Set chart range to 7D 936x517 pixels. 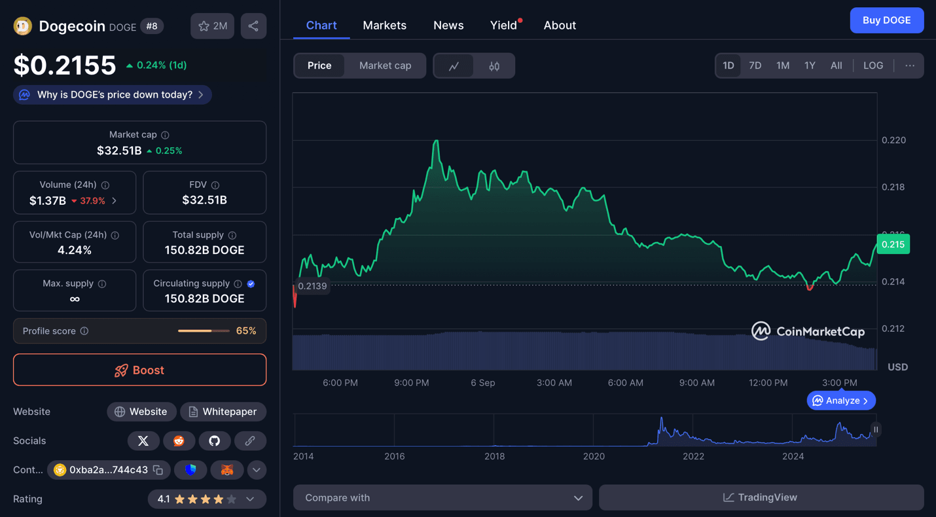(755, 65)
